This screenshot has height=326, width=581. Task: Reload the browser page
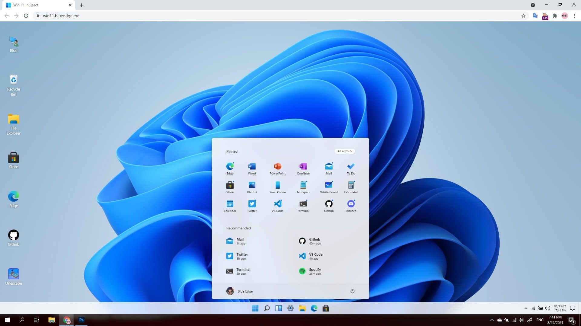pyautogui.click(x=26, y=16)
